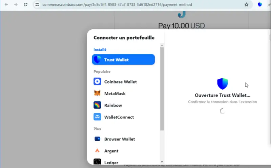This screenshot has width=271, height=168.
Task: Click the 'Populaire' section heading
Action: (102, 71)
